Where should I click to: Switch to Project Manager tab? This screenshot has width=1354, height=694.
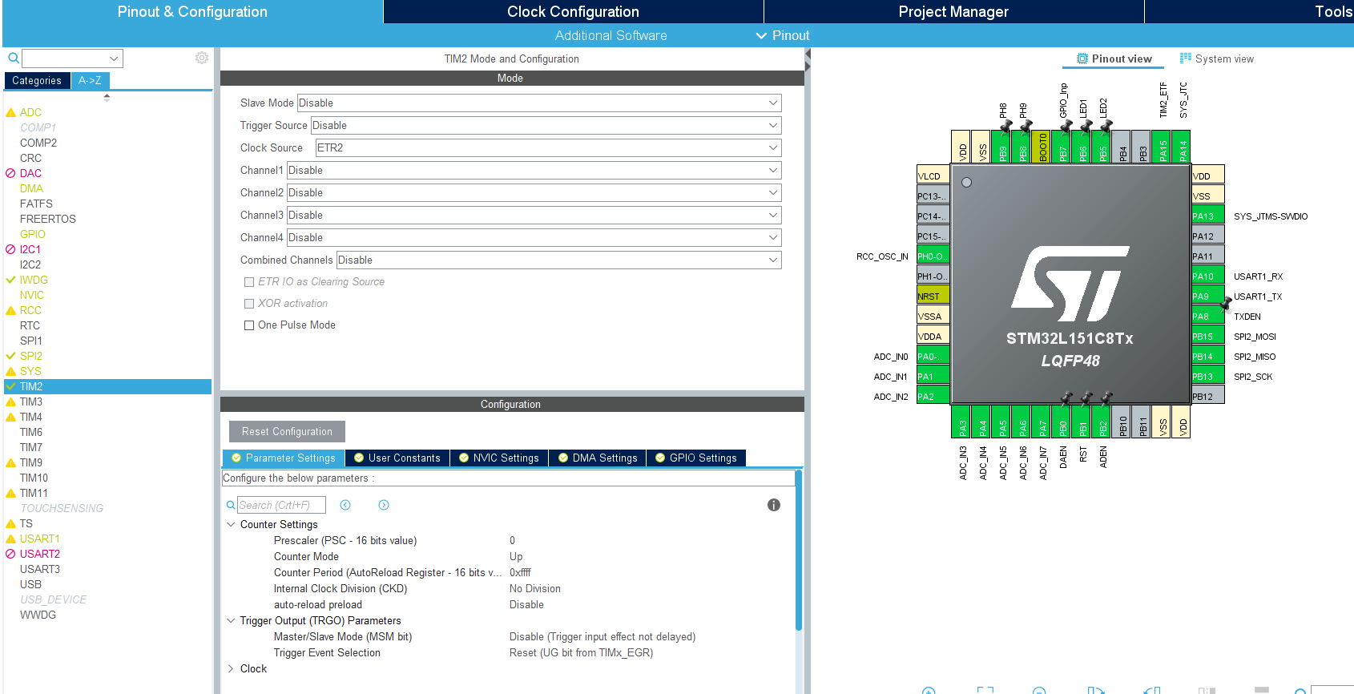[953, 11]
